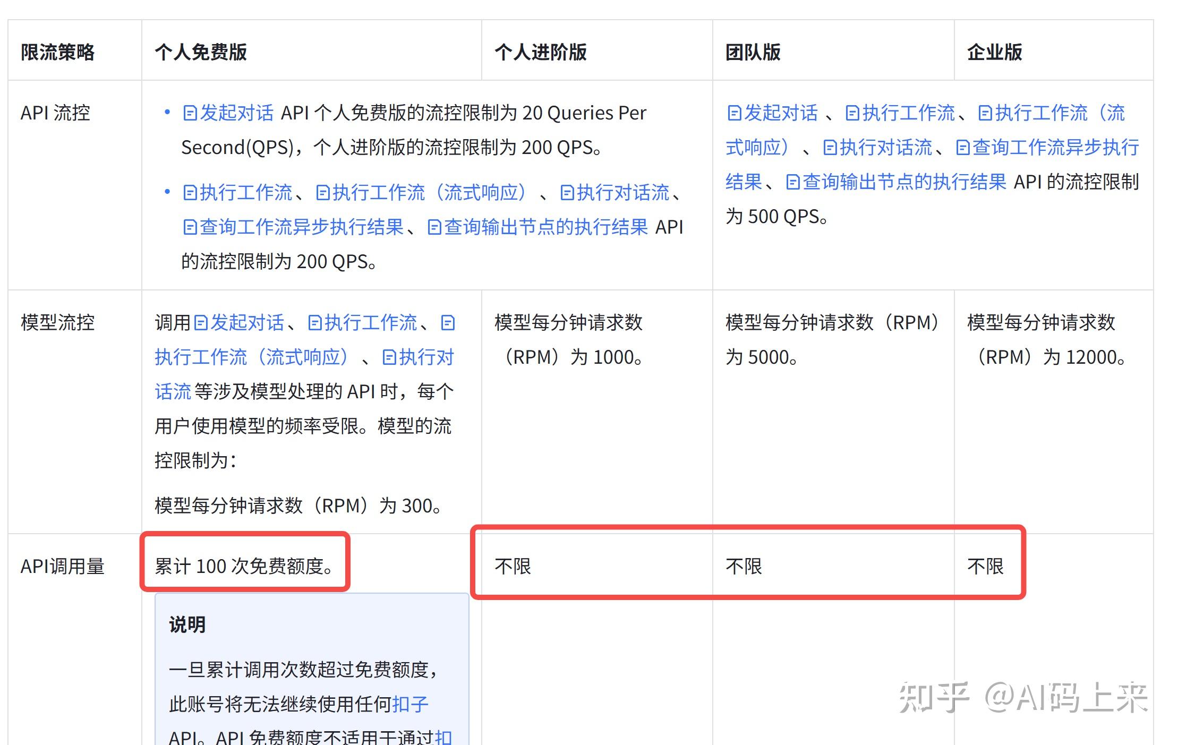
Task: Click 查询输出节点的执行结果 link in the free-tier cell
Action: coord(545,227)
